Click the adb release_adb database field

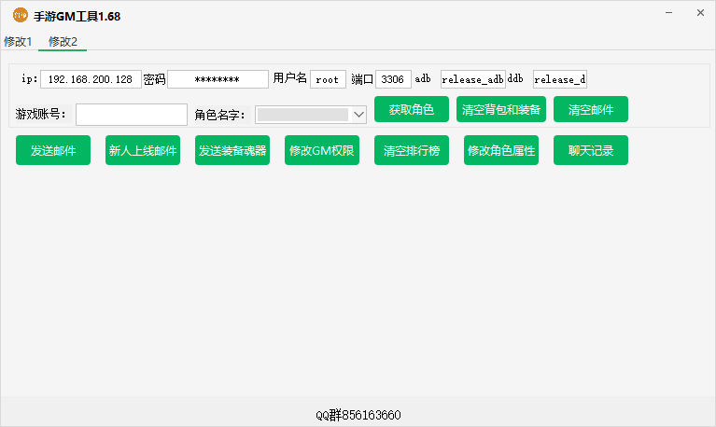[473, 79]
